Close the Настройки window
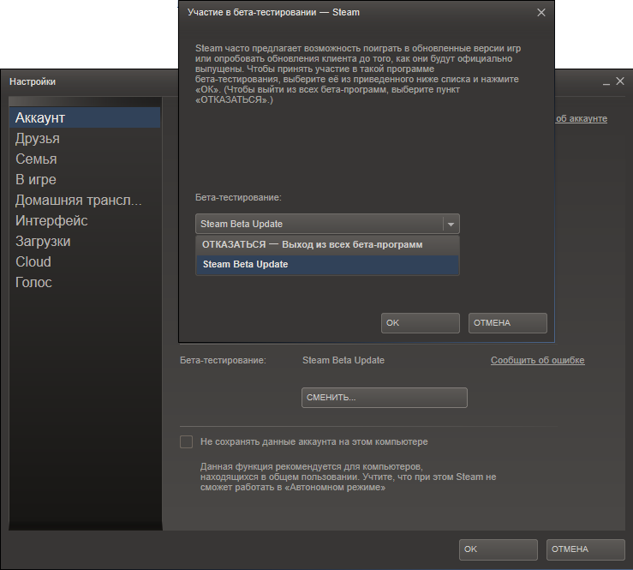This screenshot has height=570, width=633. pos(620,81)
